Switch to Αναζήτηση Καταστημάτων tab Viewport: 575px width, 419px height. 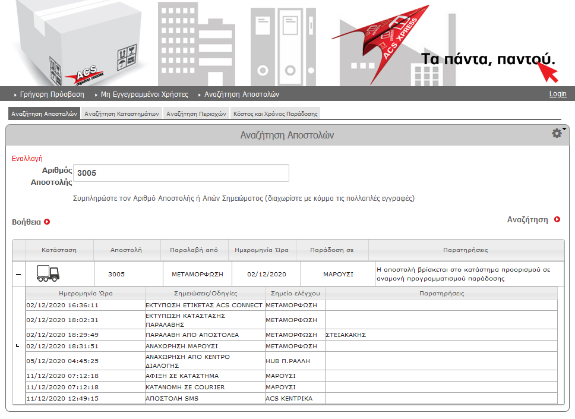point(121,114)
